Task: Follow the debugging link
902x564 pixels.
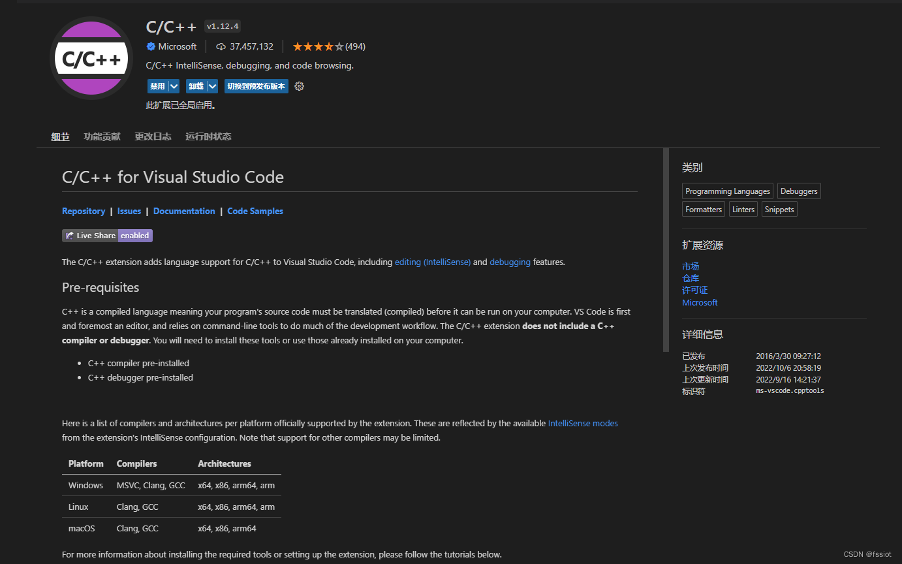Action: click(x=510, y=262)
